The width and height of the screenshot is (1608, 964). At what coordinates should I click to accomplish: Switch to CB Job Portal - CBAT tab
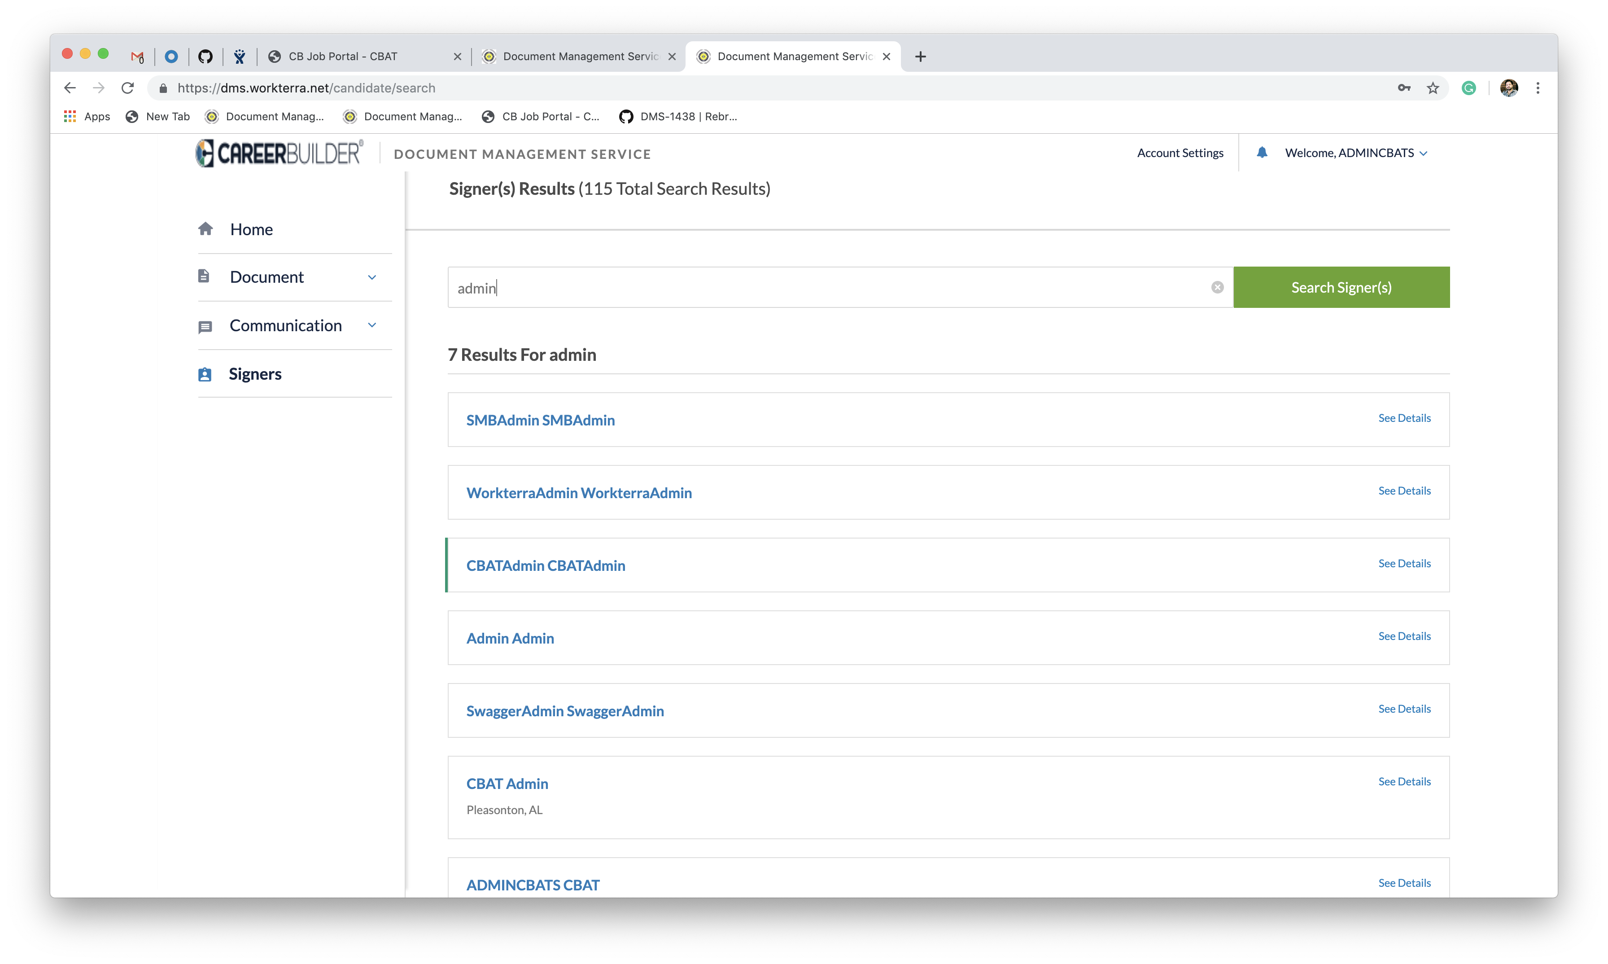[x=343, y=57]
